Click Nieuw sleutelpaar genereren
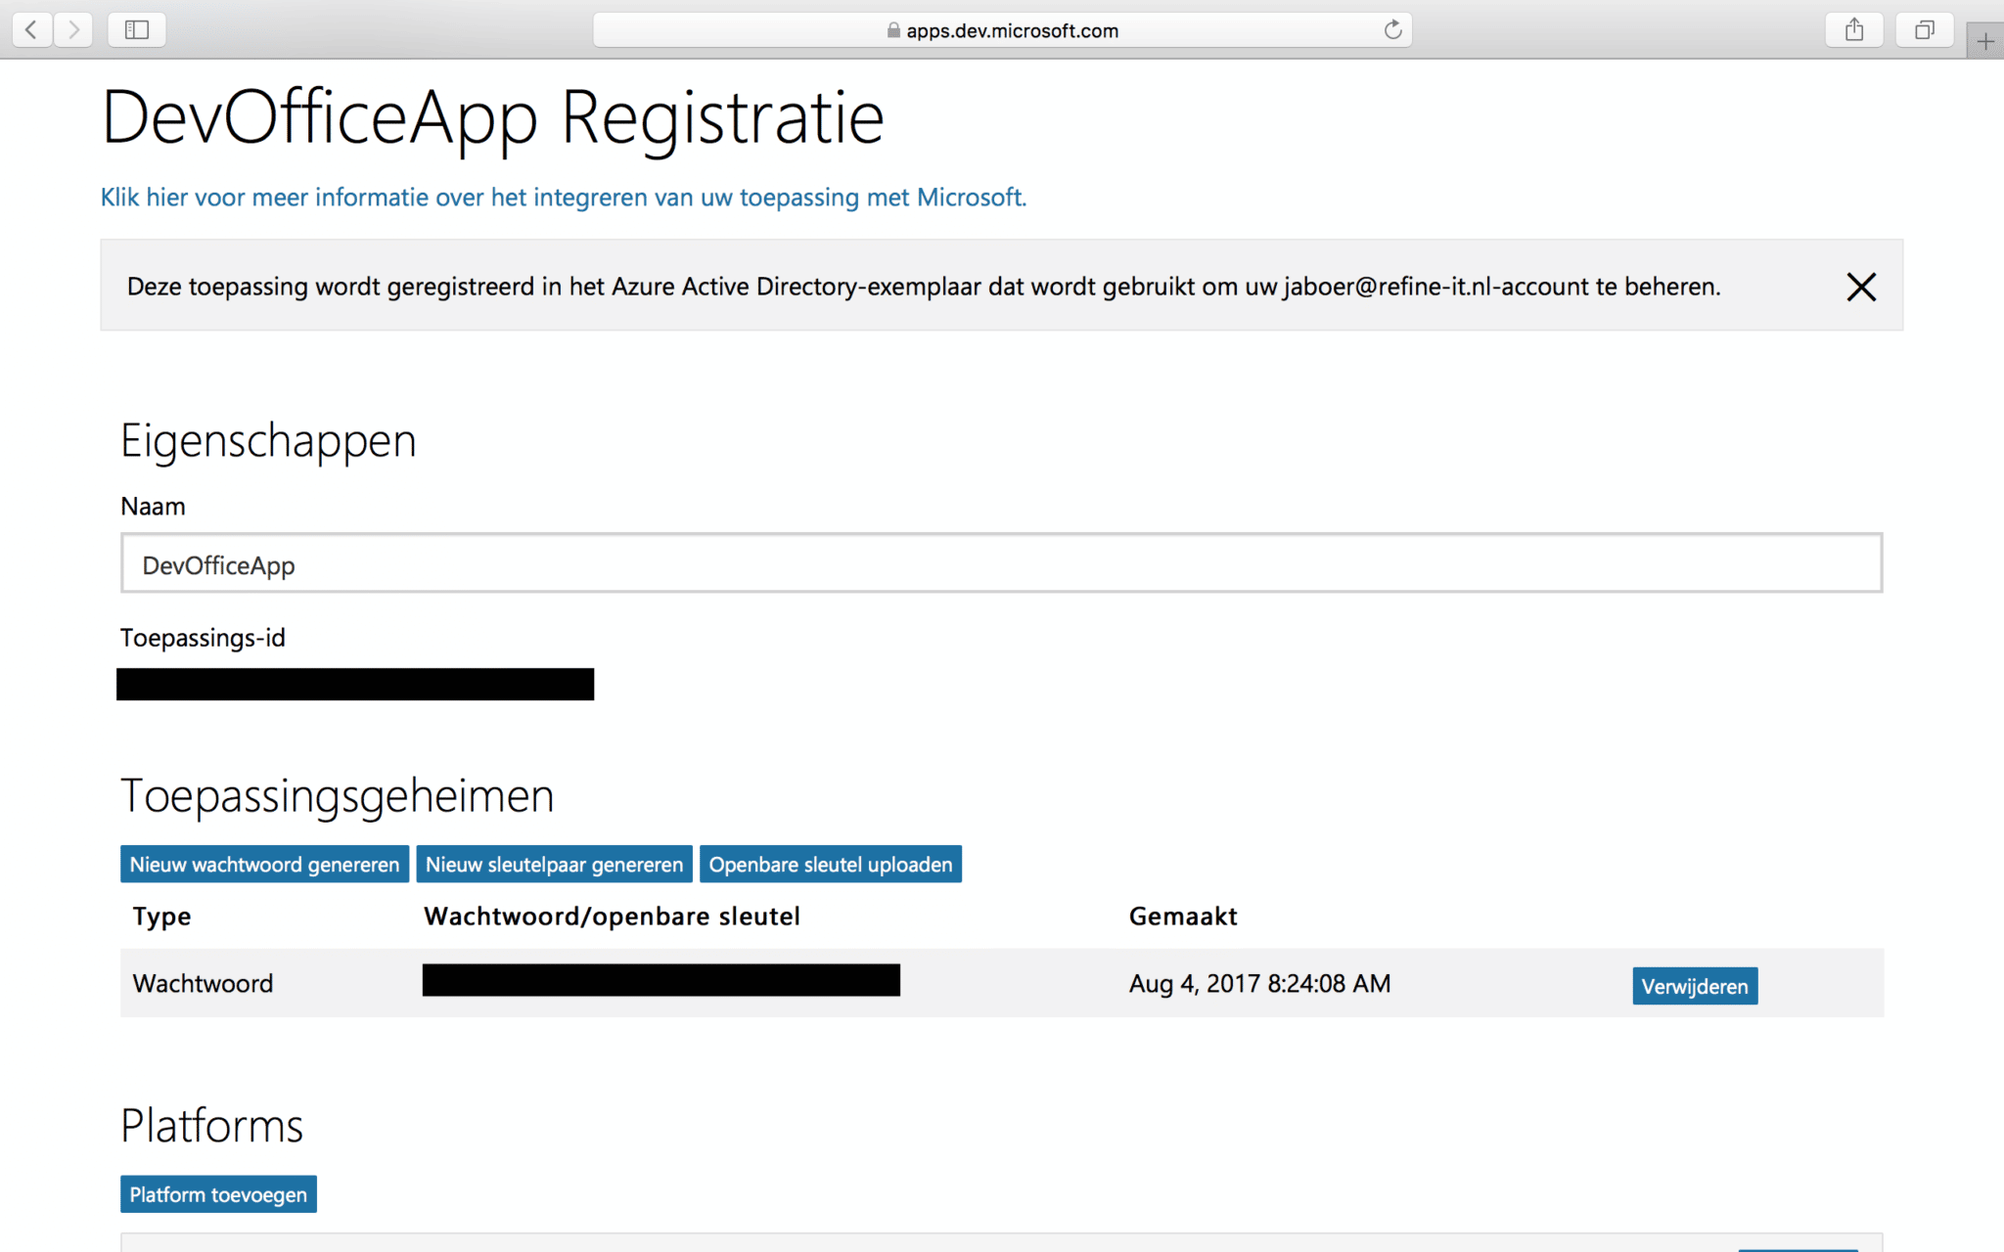2004x1252 pixels. pyautogui.click(x=554, y=865)
